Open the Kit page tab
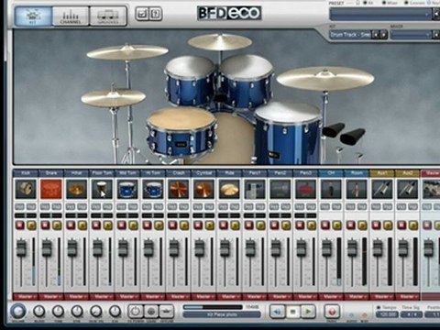This screenshot has height=330, width=440. 33,16
